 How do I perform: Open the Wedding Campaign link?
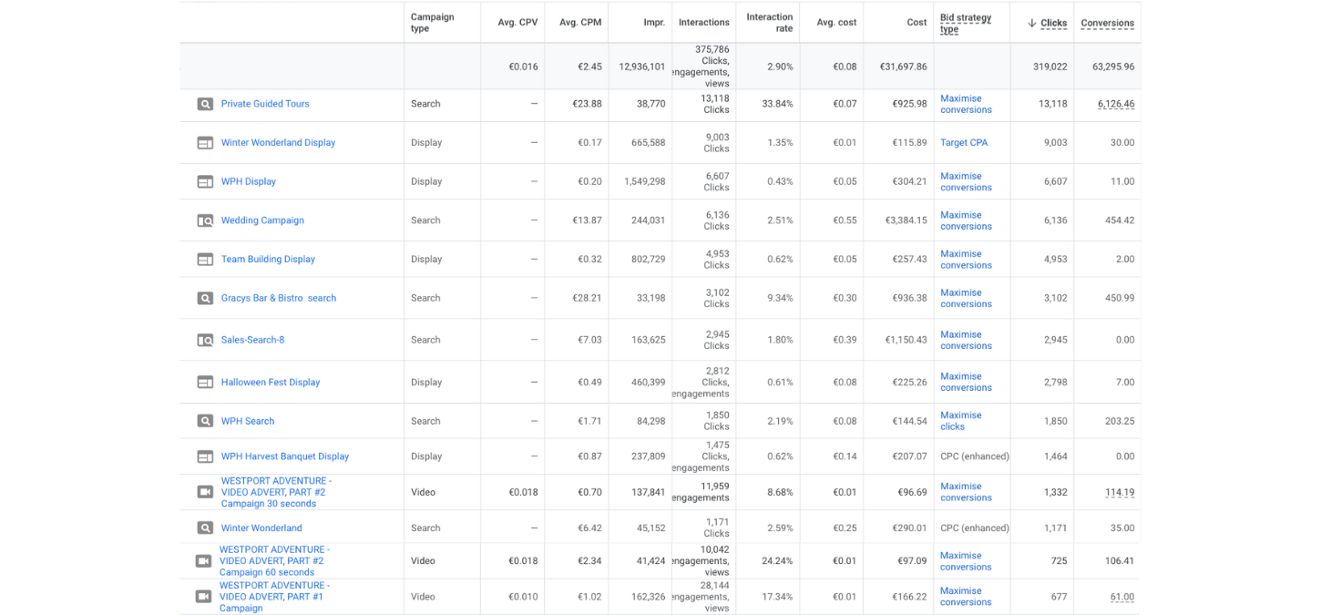[262, 220]
